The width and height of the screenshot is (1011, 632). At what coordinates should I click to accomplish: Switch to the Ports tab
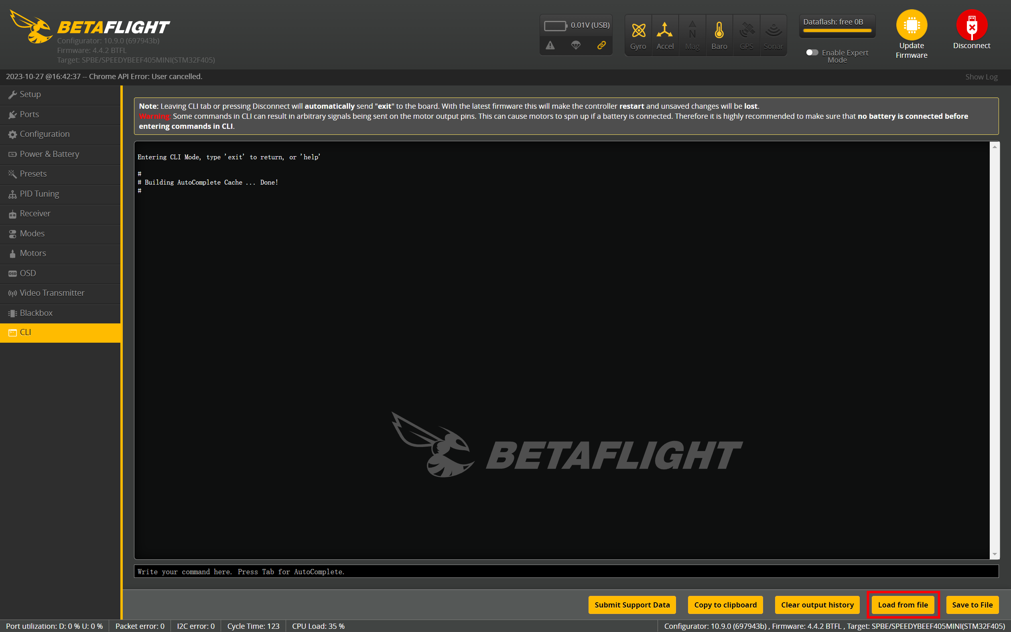60,114
